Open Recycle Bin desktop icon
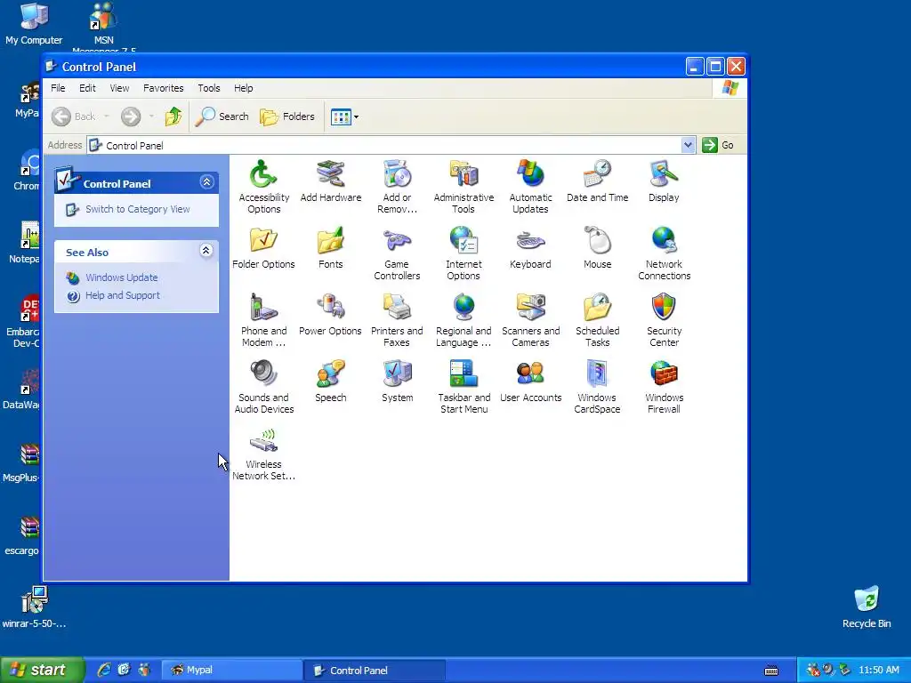This screenshot has height=683, width=911. coord(867,607)
